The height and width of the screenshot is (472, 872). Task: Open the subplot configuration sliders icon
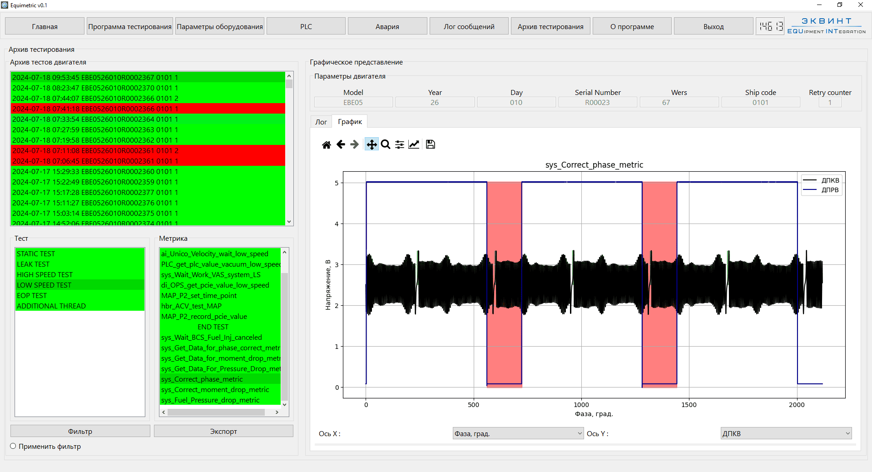tap(400, 144)
